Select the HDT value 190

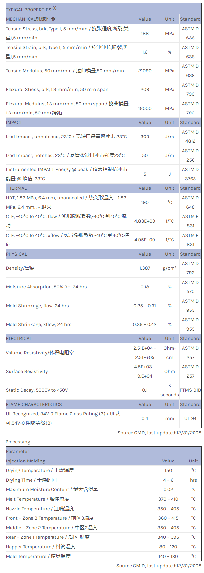coord(145,202)
